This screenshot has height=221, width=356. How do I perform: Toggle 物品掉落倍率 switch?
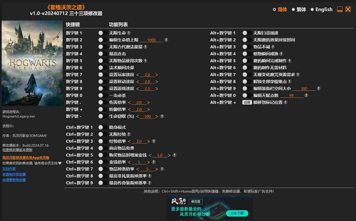(x=103, y=169)
